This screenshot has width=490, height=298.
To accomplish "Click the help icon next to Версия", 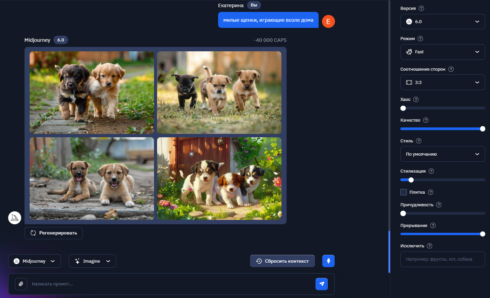I will [421, 8].
